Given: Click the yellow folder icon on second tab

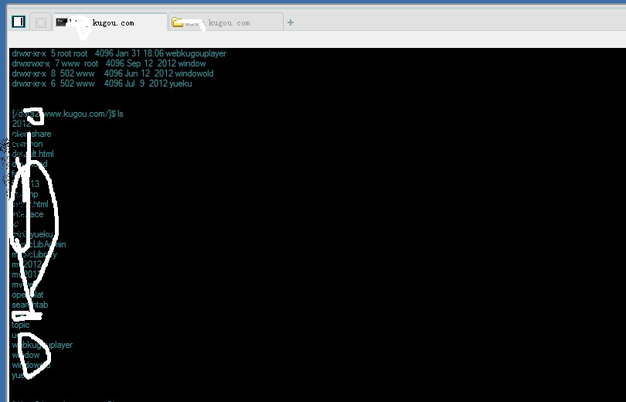Looking at the screenshot, I should click(x=177, y=22).
